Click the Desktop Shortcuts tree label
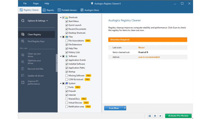 77,33
